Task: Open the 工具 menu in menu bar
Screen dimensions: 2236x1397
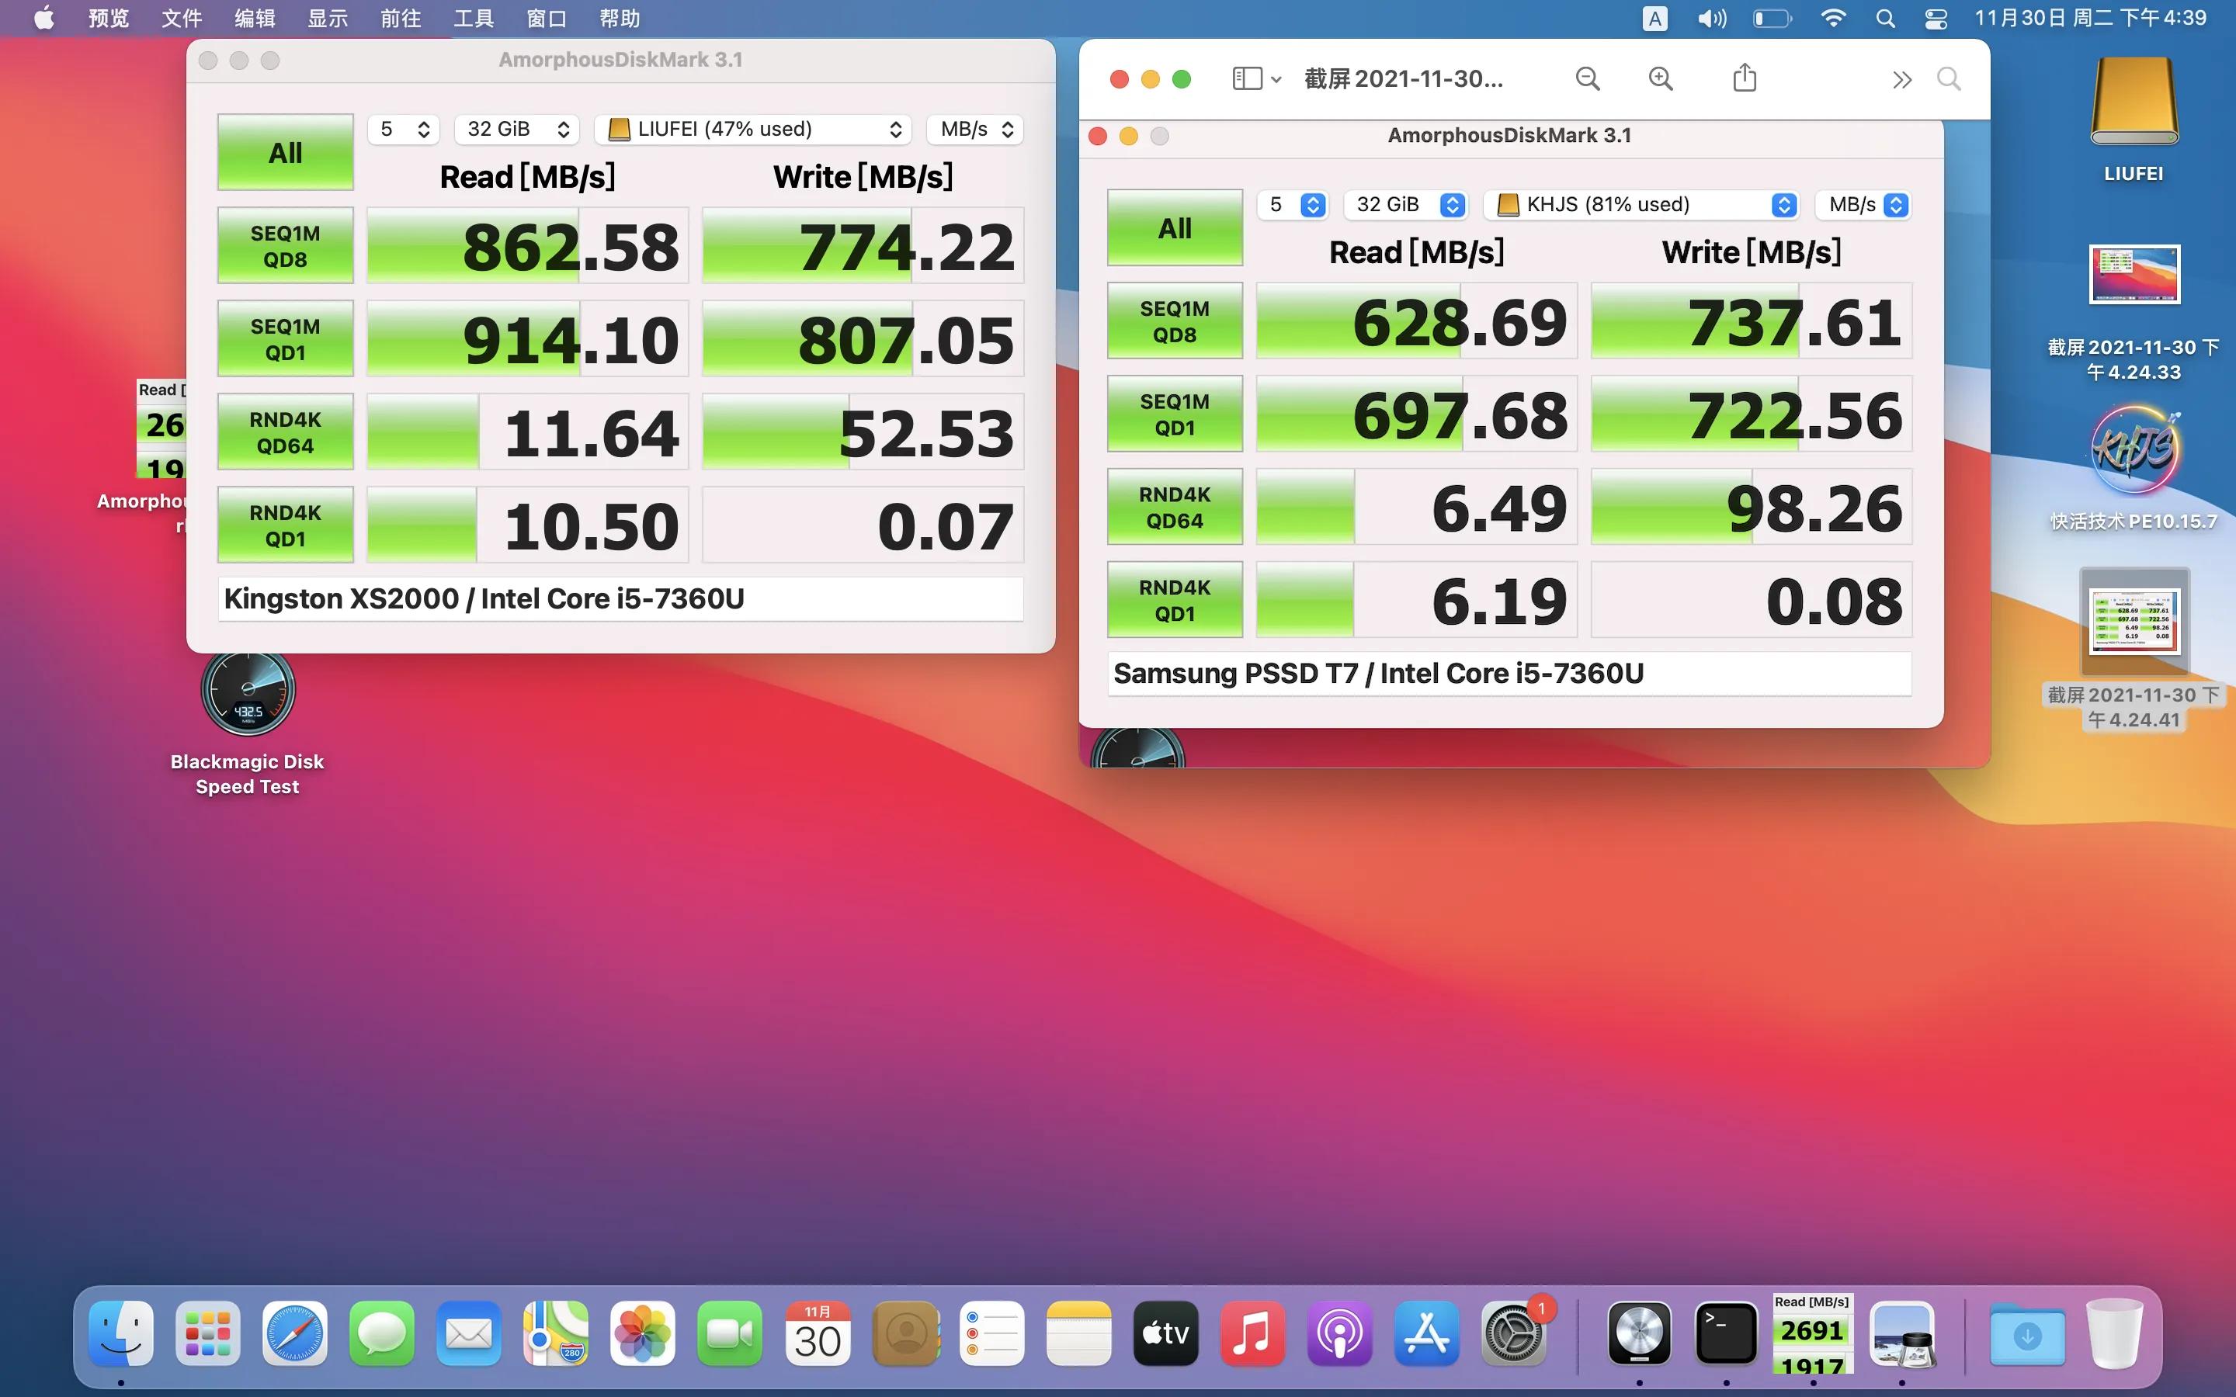Action: pos(473,19)
